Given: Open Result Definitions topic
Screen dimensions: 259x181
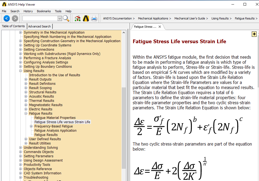Looking at the screenshot, I should point(42,84).
